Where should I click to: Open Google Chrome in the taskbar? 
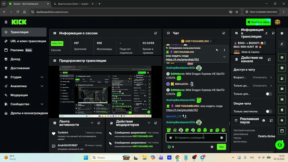(x=178, y=158)
